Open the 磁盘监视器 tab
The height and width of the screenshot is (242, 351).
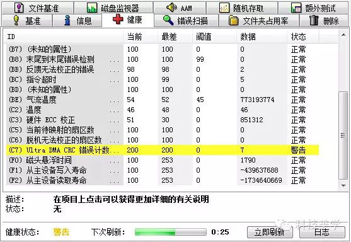pyautogui.click(x=113, y=8)
